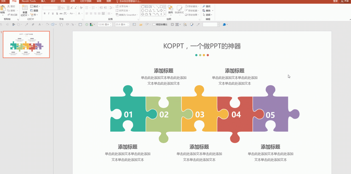Viewport: 351px width, 174px height.
Task: Select slide 1 thumbnail in panel
Action: point(26,45)
